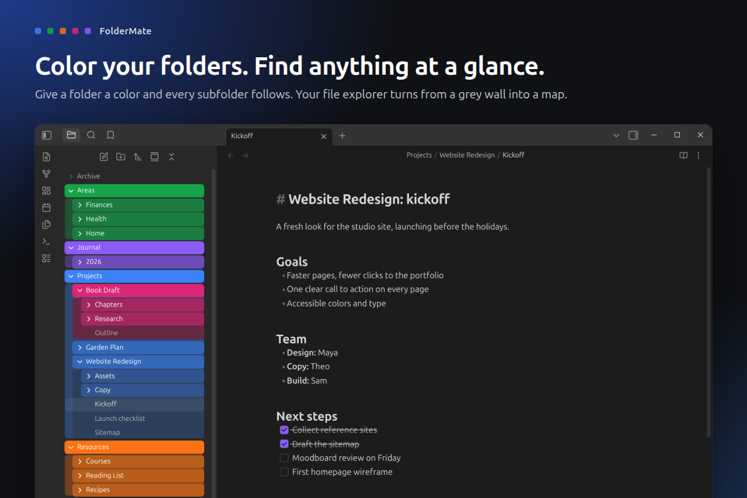Collapse the blue Projects folder

click(134, 276)
